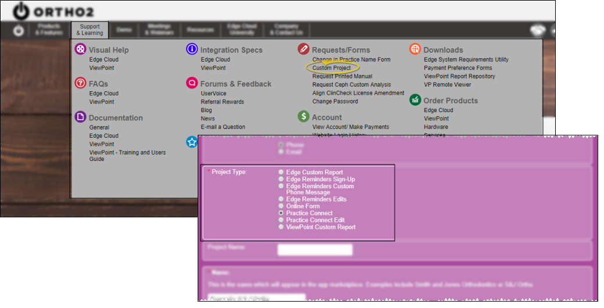This screenshot has width=604, height=308.
Task: Click the home power icon in navigation bar
Action: tap(19, 30)
